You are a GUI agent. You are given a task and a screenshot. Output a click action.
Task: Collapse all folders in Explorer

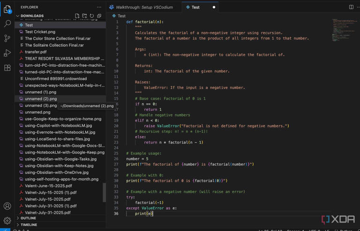(99, 16)
